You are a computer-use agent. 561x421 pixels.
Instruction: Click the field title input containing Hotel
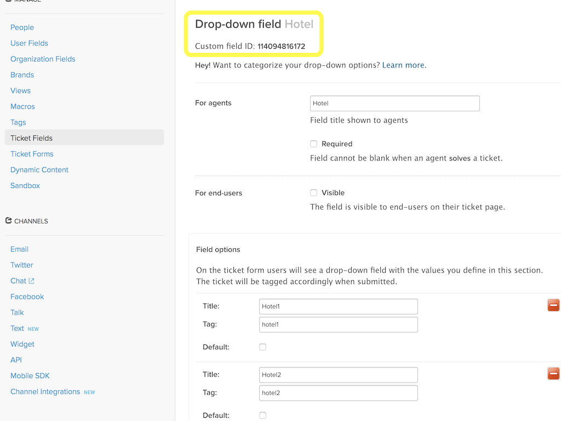click(x=394, y=103)
